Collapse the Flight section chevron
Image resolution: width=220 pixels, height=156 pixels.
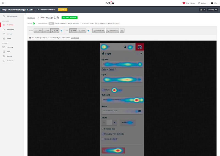click(141, 54)
